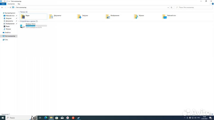Click the microphone tray icon
This screenshot has height=120, width=214.
(190, 118)
